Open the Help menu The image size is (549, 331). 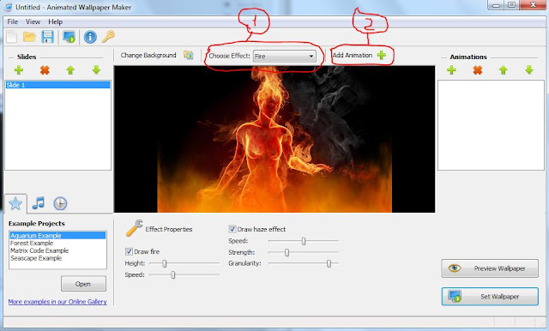[55, 21]
